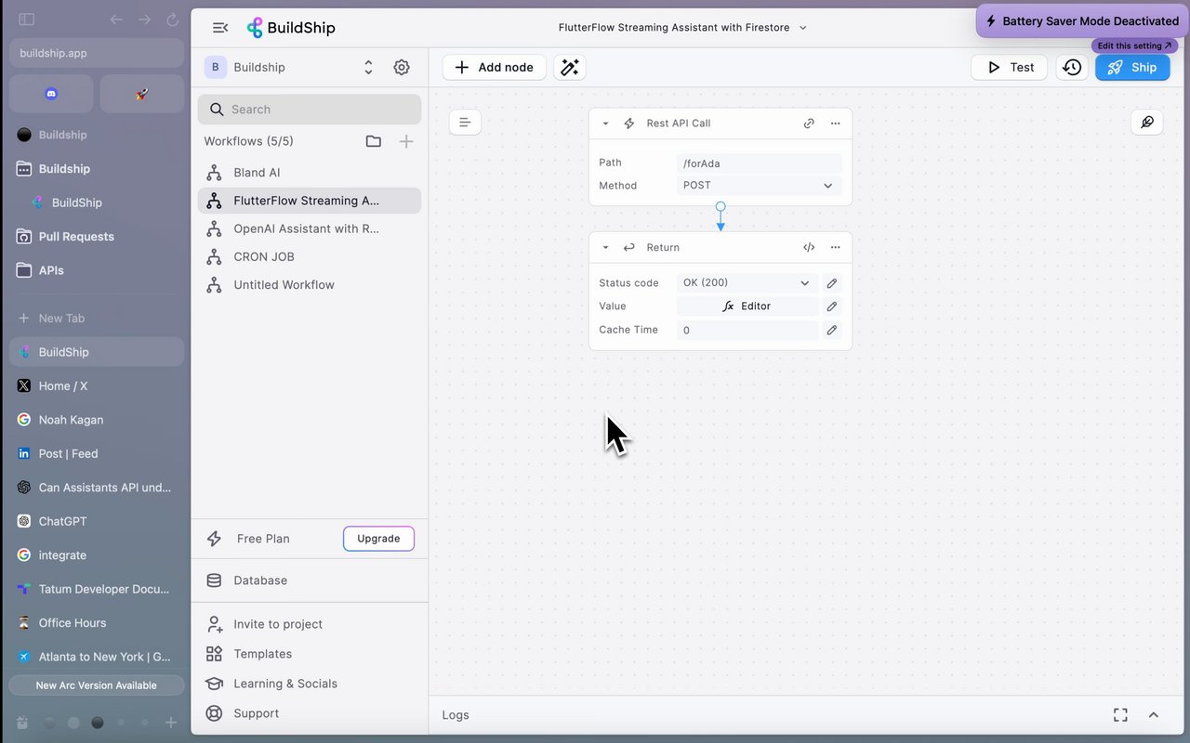Add a new workflow with plus icon

406,141
